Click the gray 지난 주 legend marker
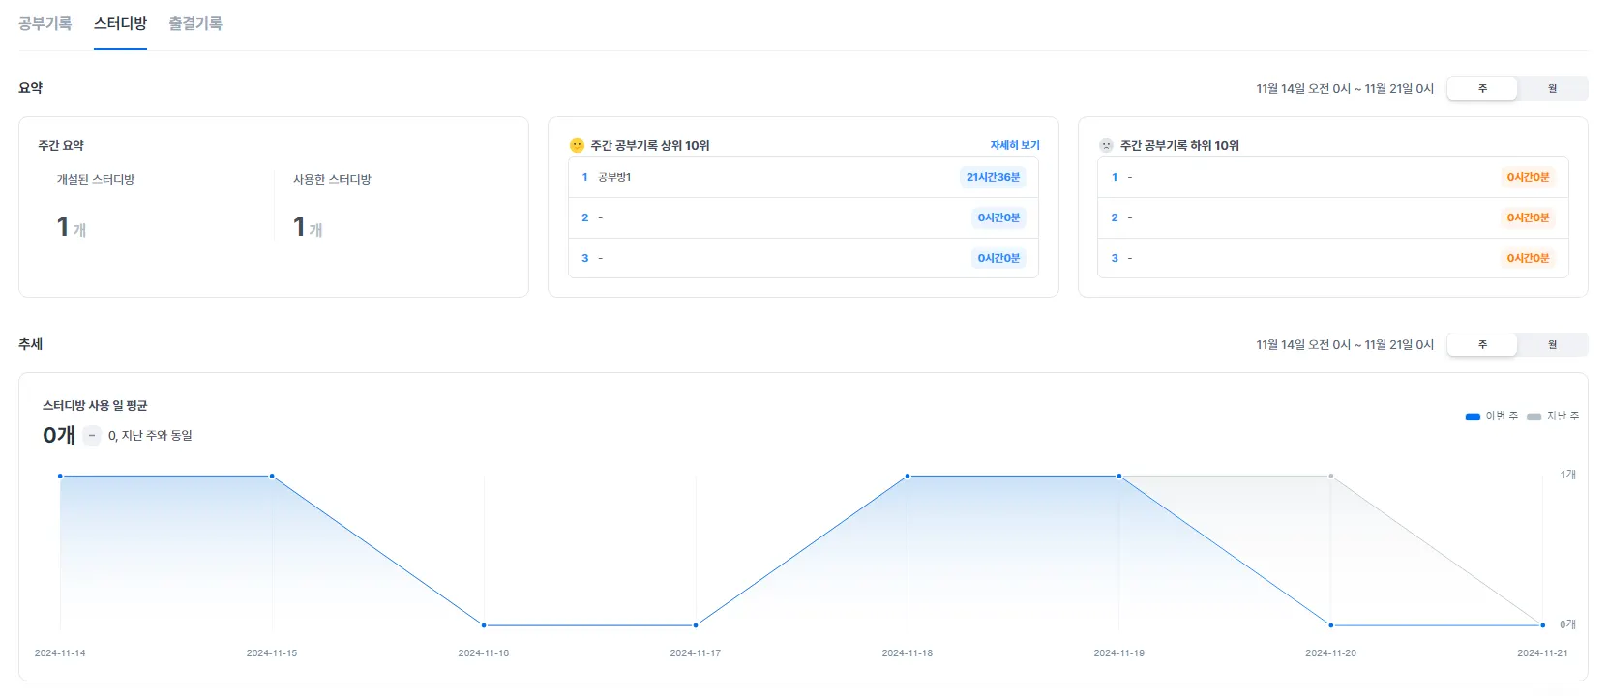 1534,417
